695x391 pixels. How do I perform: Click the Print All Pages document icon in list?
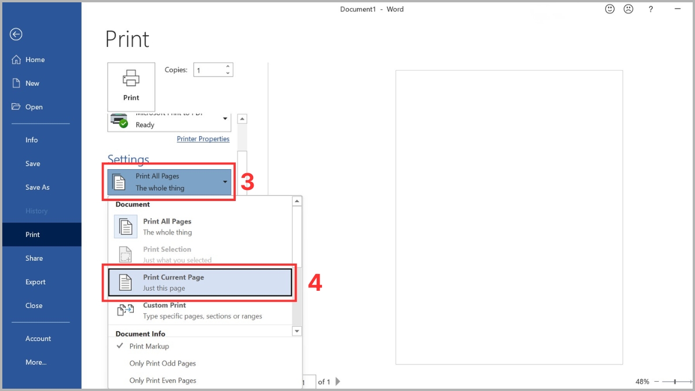point(126,226)
